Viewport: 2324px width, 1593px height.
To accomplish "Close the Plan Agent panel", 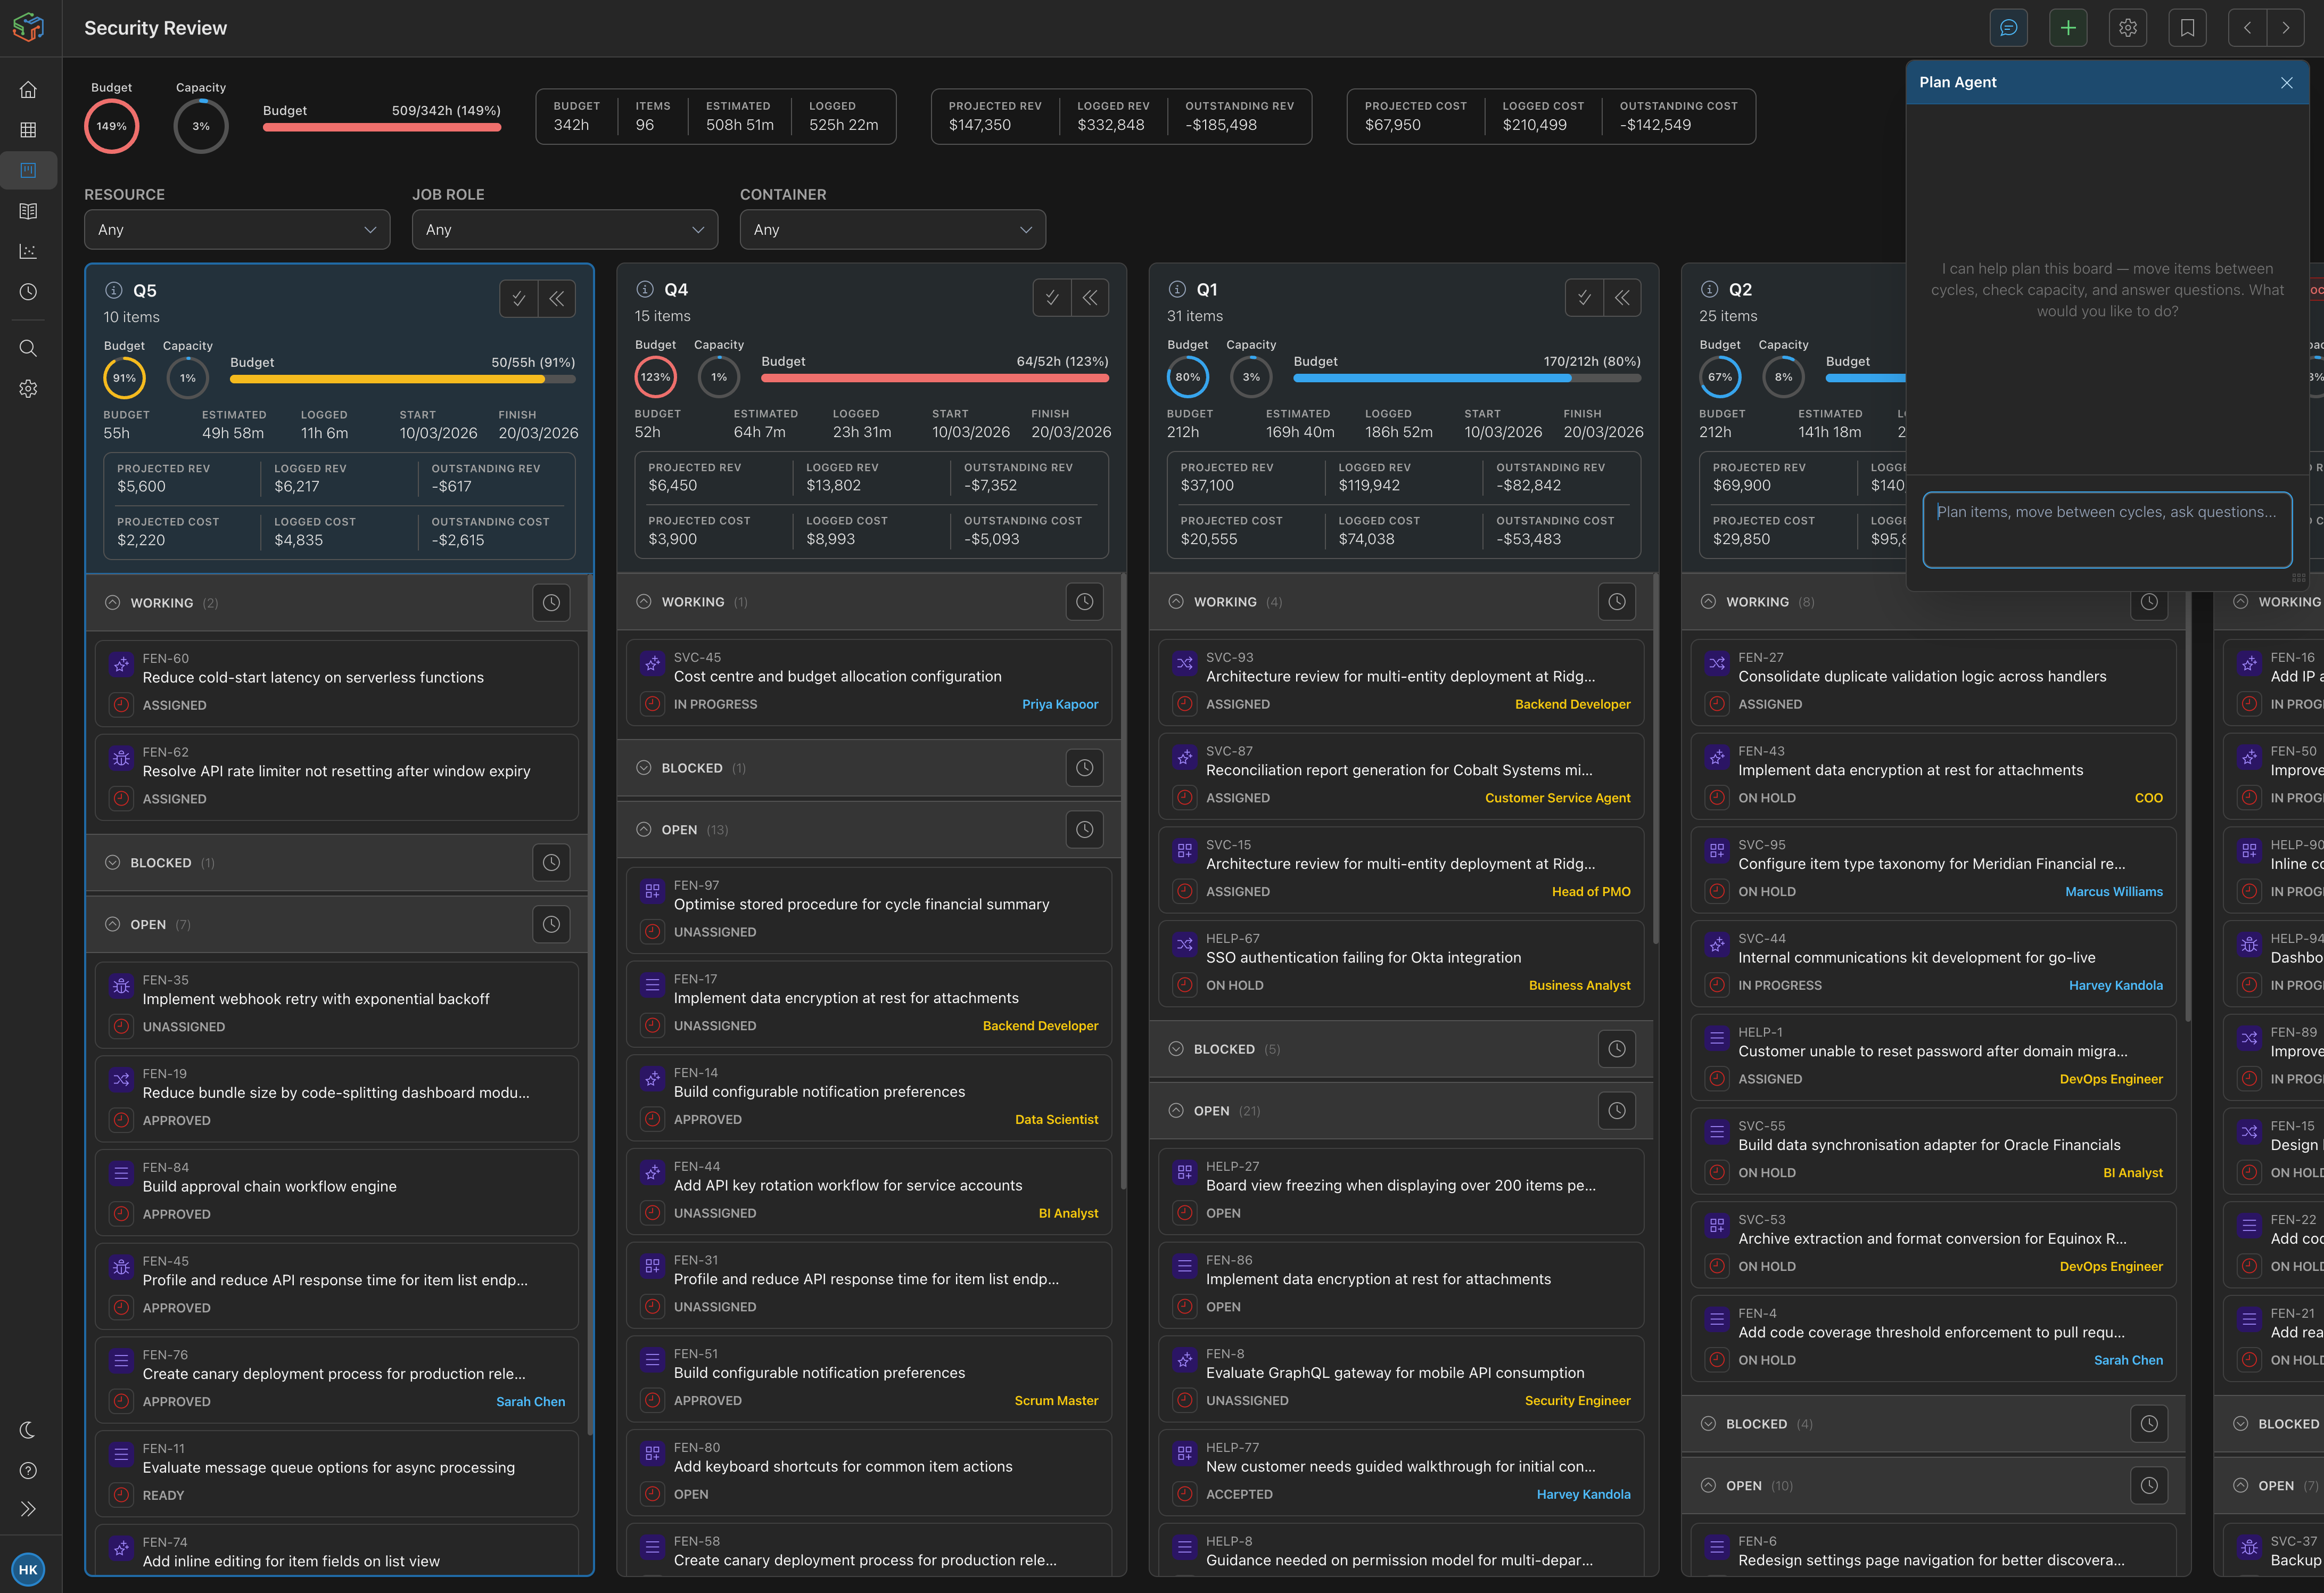I will (2287, 83).
